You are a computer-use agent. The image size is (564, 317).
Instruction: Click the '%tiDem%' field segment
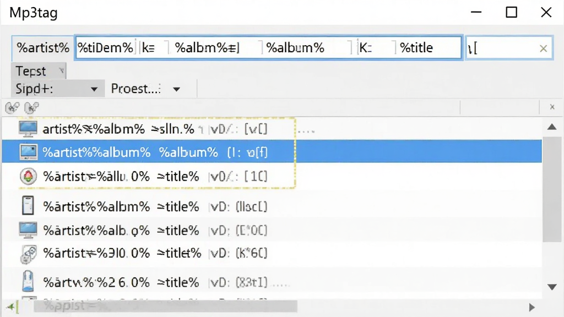click(105, 47)
